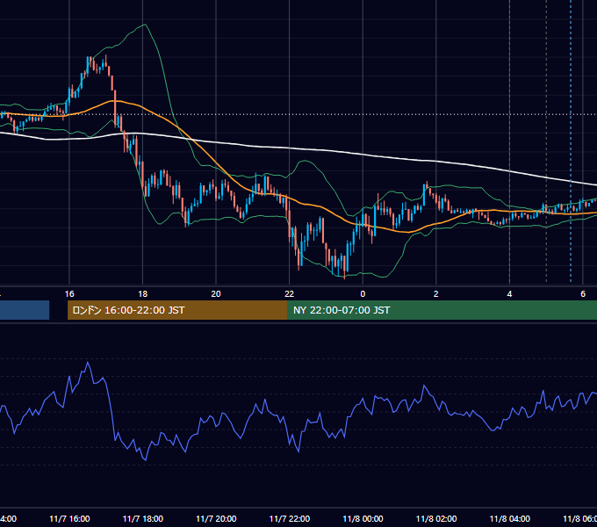Click the 16 hour label on price chart axis

[x=69, y=294]
